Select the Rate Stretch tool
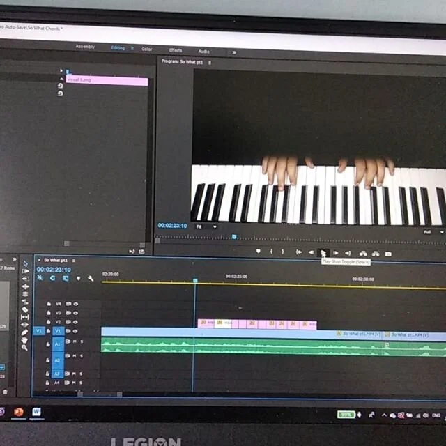This screenshot has width=446, height=446. (25, 302)
